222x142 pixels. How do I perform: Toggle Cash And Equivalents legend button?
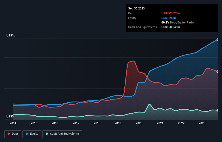click(x=62, y=134)
